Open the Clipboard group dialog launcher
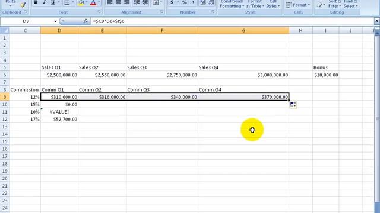Image resolution: width=380 pixels, height=213 pixels. (26, 12)
